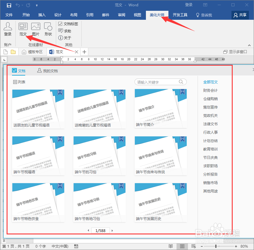Open the 引用 ribbon tab
Image resolution: width=254 pixels, height=250 pixels.
tap(89, 15)
